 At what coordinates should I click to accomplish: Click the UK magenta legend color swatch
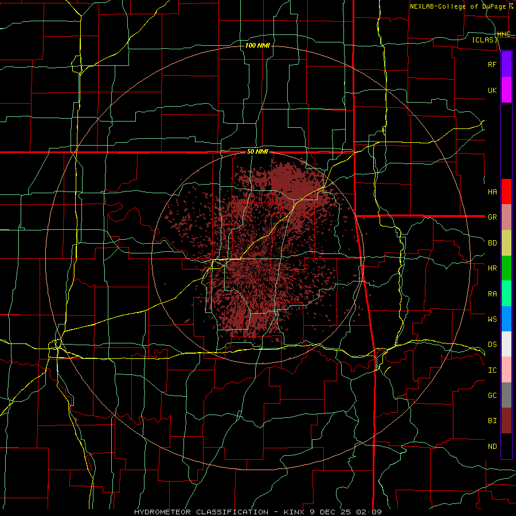pos(506,90)
